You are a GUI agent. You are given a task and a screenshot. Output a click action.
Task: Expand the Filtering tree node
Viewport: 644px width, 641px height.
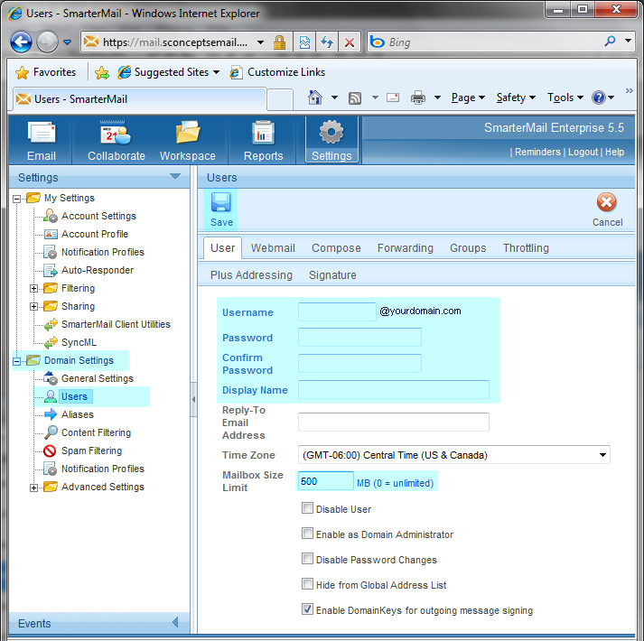point(34,289)
